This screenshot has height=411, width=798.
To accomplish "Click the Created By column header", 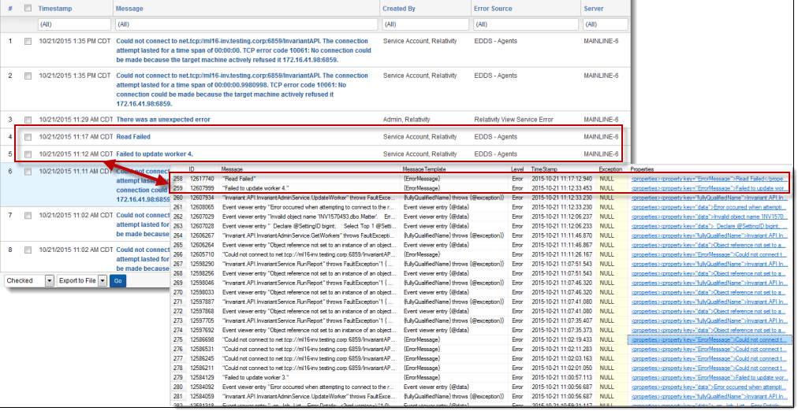I will click(x=399, y=8).
